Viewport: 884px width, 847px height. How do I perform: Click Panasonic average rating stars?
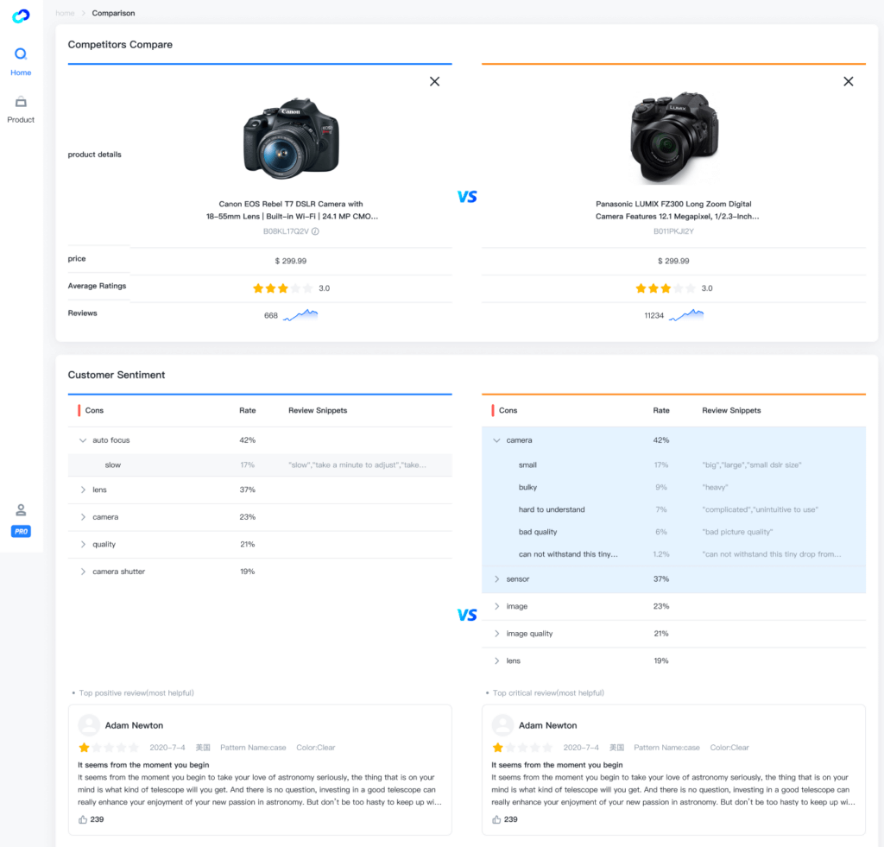(x=666, y=288)
